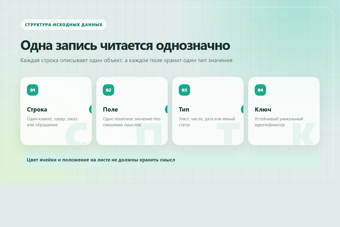This screenshot has width=340, height=227.
Task: Select the Ключ card heading
Action: 263,110
